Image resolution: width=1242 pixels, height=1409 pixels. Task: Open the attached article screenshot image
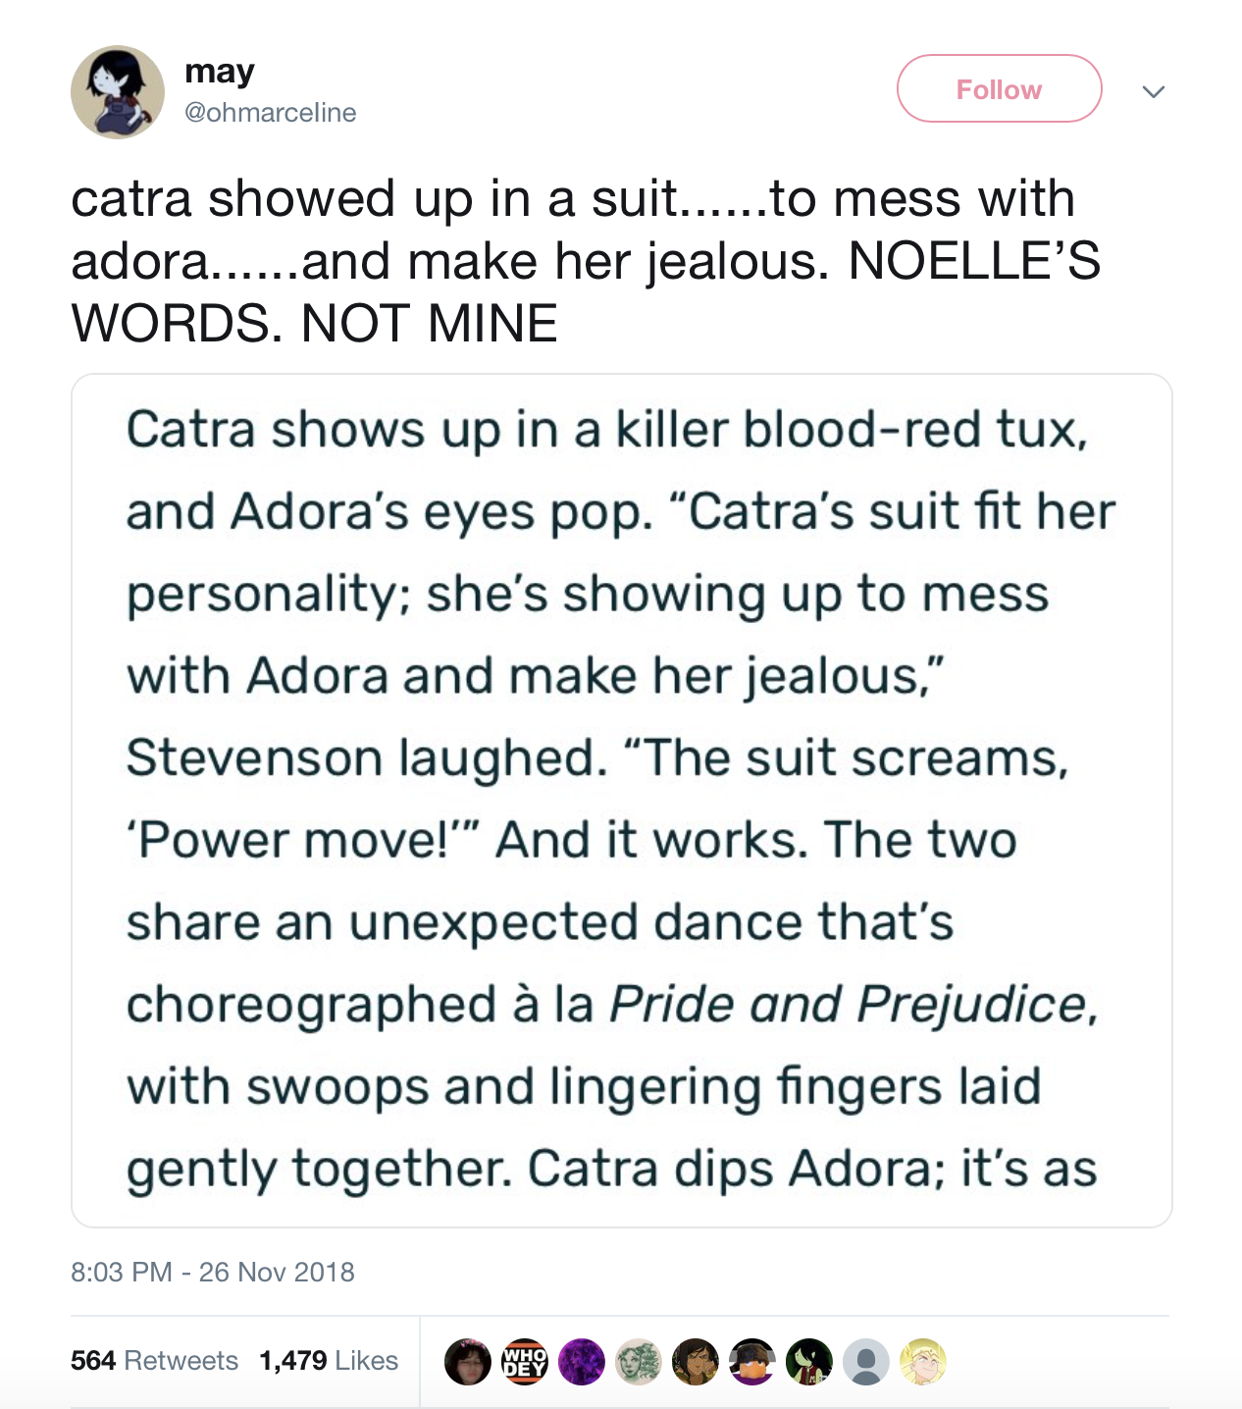621,800
